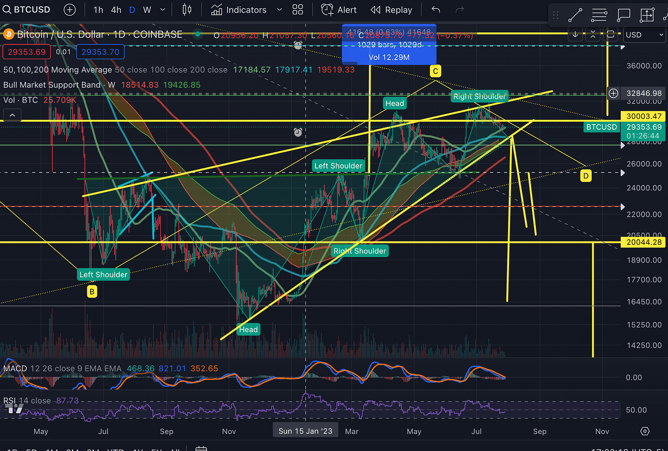The image size is (668, 451).
Task: Click the green BTCUSD price axis tag
Action: 602,127
